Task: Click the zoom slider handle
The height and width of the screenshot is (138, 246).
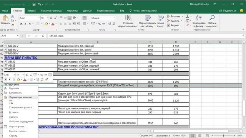Action: 223,135
